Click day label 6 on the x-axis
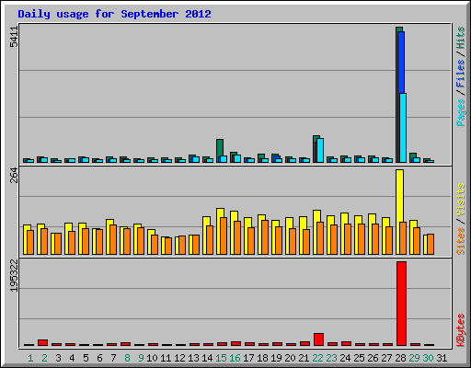This screenshot has height=368, width=471. pyautogui.click(x=99, y=358)
